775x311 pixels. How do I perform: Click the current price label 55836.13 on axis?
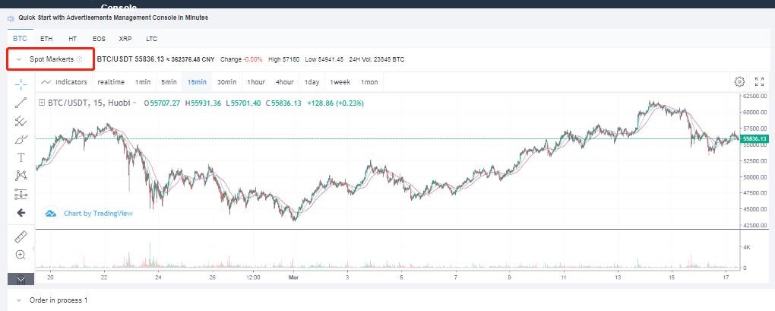pos(754,139)
